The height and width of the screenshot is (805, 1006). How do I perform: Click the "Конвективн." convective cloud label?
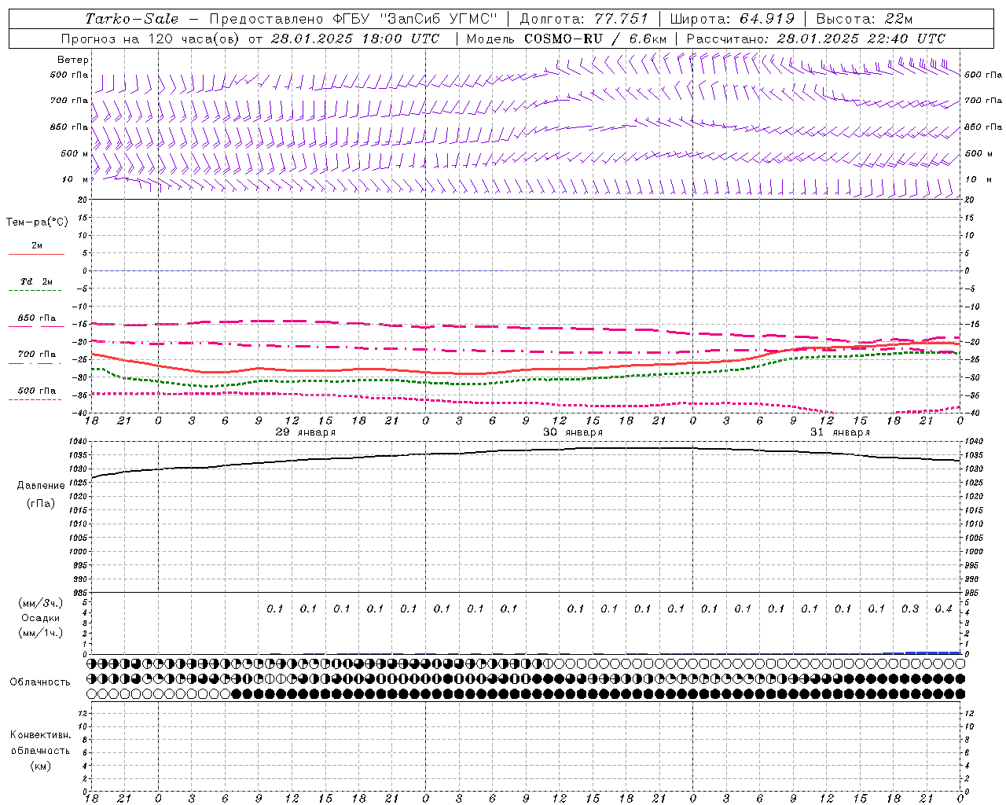point(40,735)
